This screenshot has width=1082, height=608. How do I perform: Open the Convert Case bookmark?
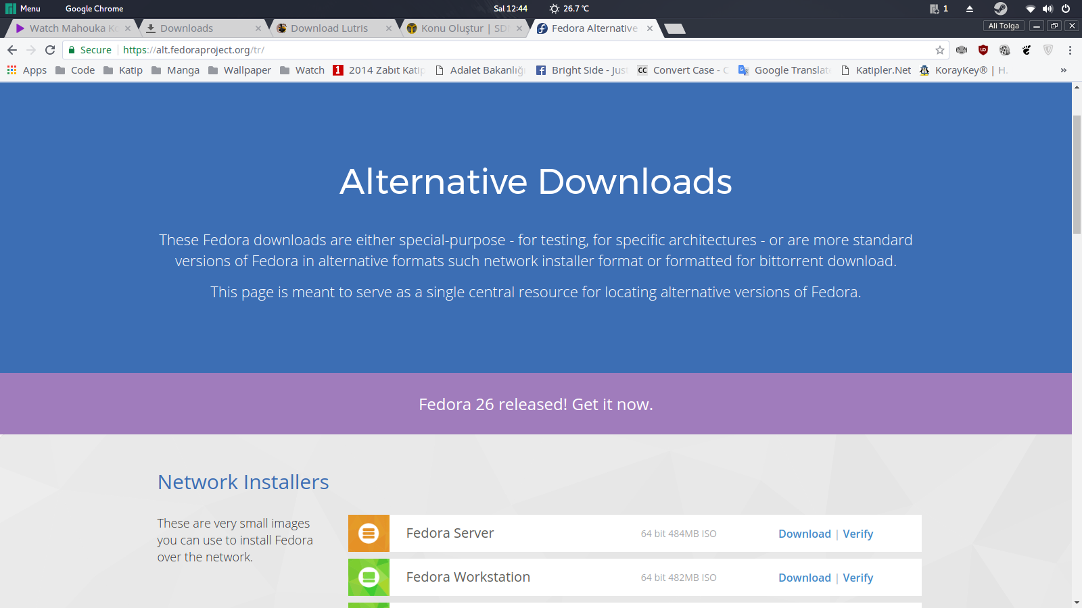click(683, 70)
